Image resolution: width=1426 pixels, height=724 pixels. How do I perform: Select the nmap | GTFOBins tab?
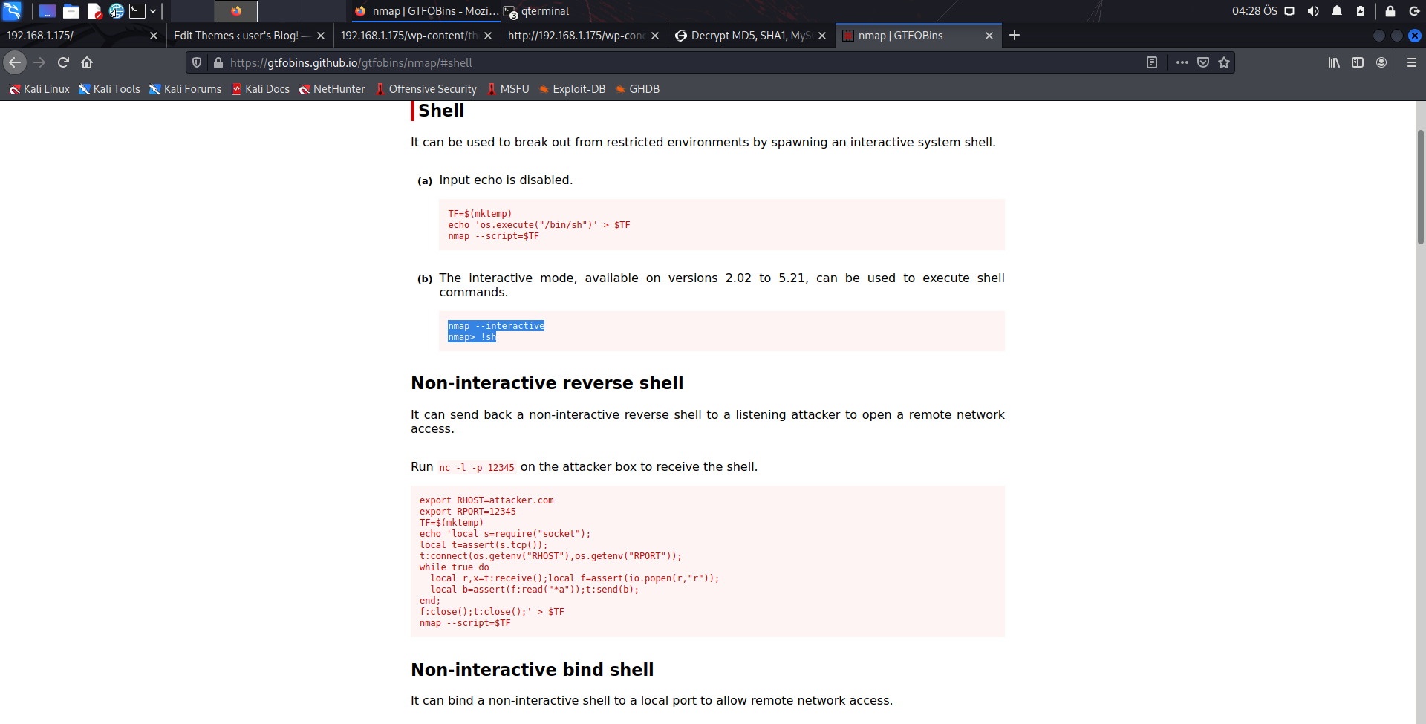[x=918, y=36]
